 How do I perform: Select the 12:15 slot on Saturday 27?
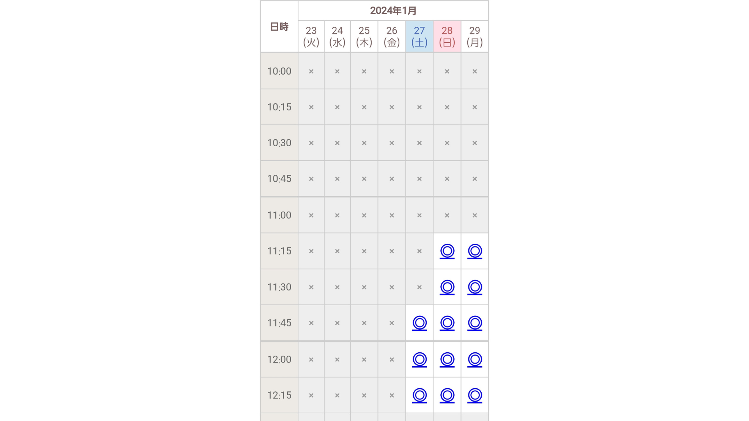point(419,395)
